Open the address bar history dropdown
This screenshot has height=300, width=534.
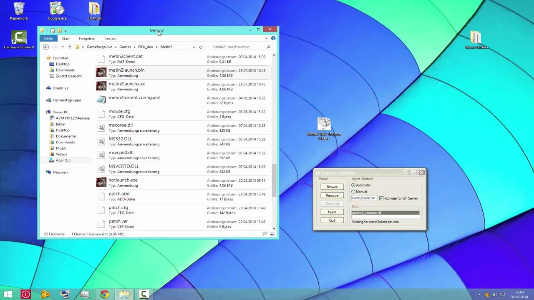point(194,47)
